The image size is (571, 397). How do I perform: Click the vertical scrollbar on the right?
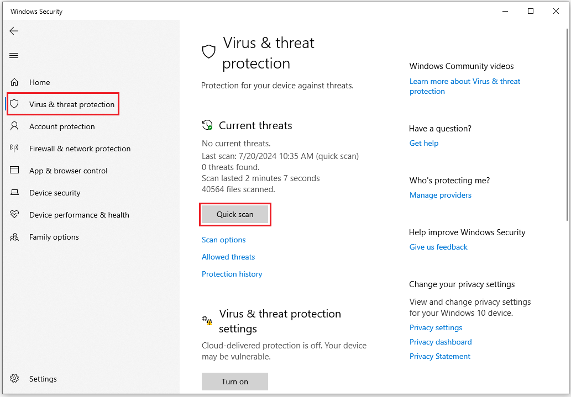(x=568, y=121)
